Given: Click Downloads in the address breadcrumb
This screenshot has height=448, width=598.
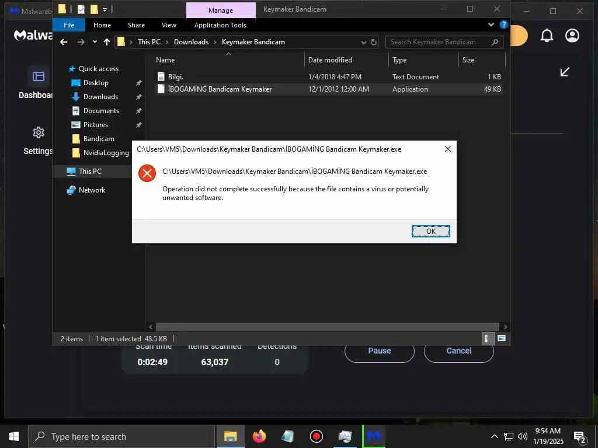Looking at the screenshot, I should click(x=191, y=42).
